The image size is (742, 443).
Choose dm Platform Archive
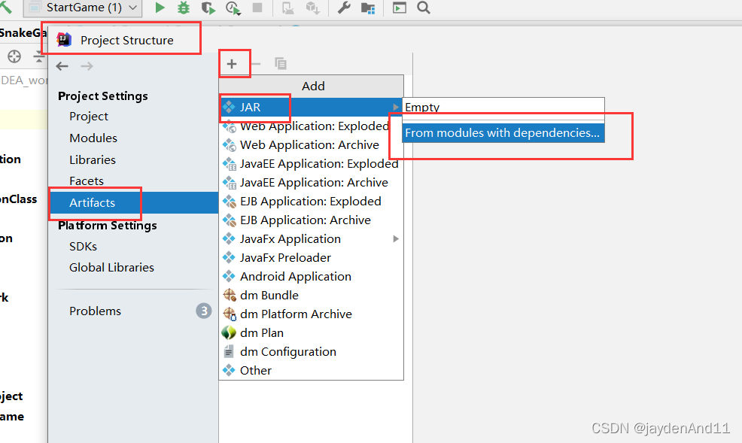311,314
